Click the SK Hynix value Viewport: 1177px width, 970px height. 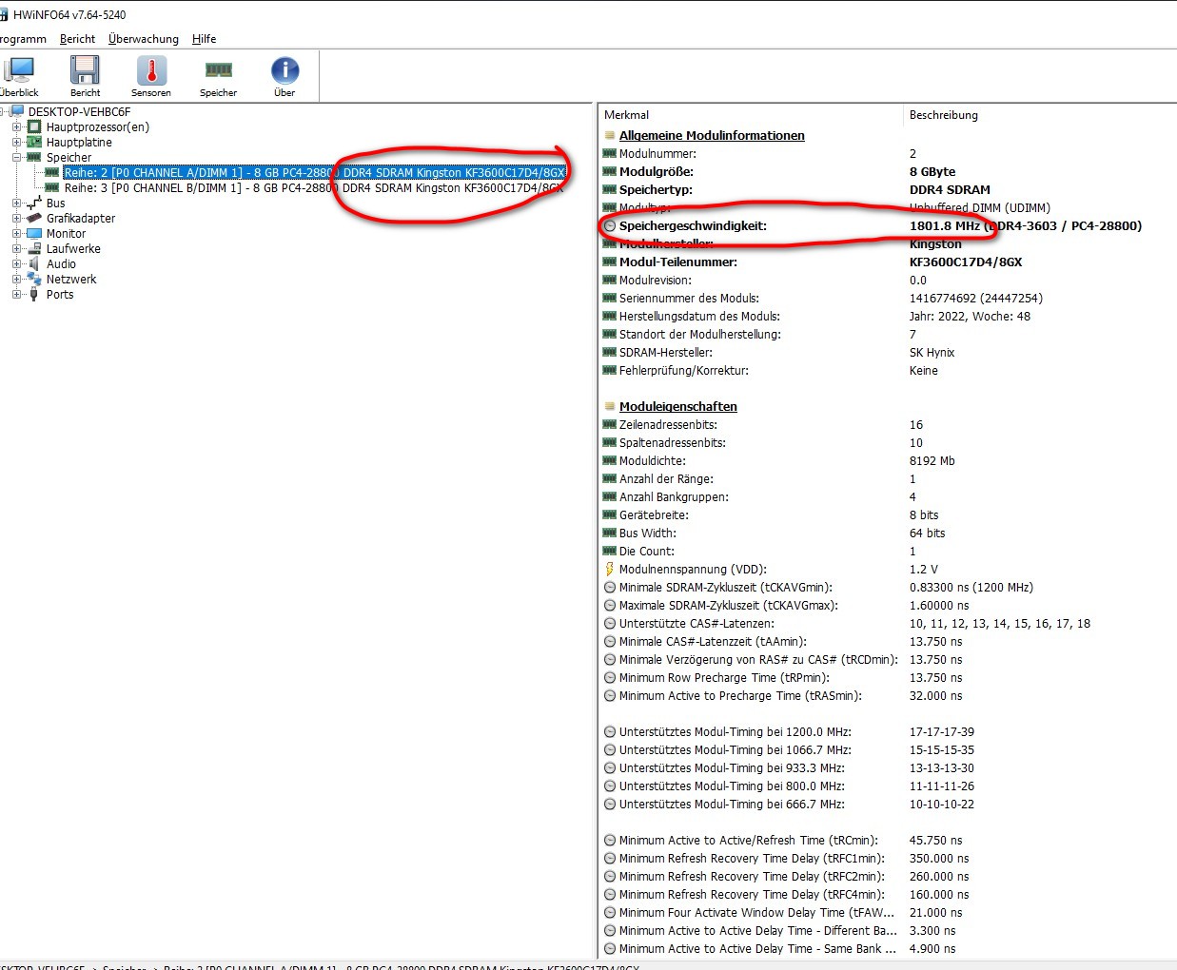[932, 353]
